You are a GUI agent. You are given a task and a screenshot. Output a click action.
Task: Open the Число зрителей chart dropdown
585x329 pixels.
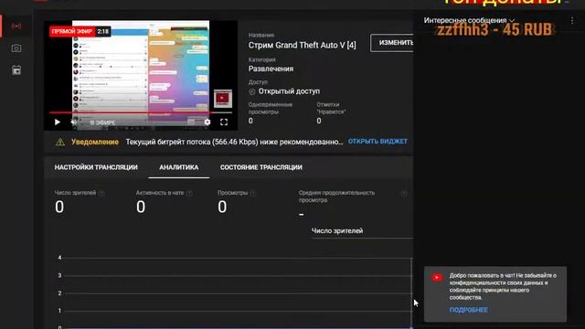click(x=362, y=231)
